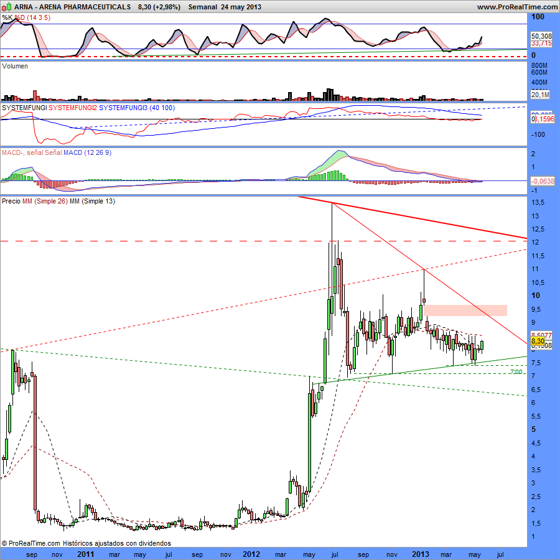The height and width of the screenshot is (560, 560).
Task: Click the -0,0638 MACD value box
Action: point(543,181)
